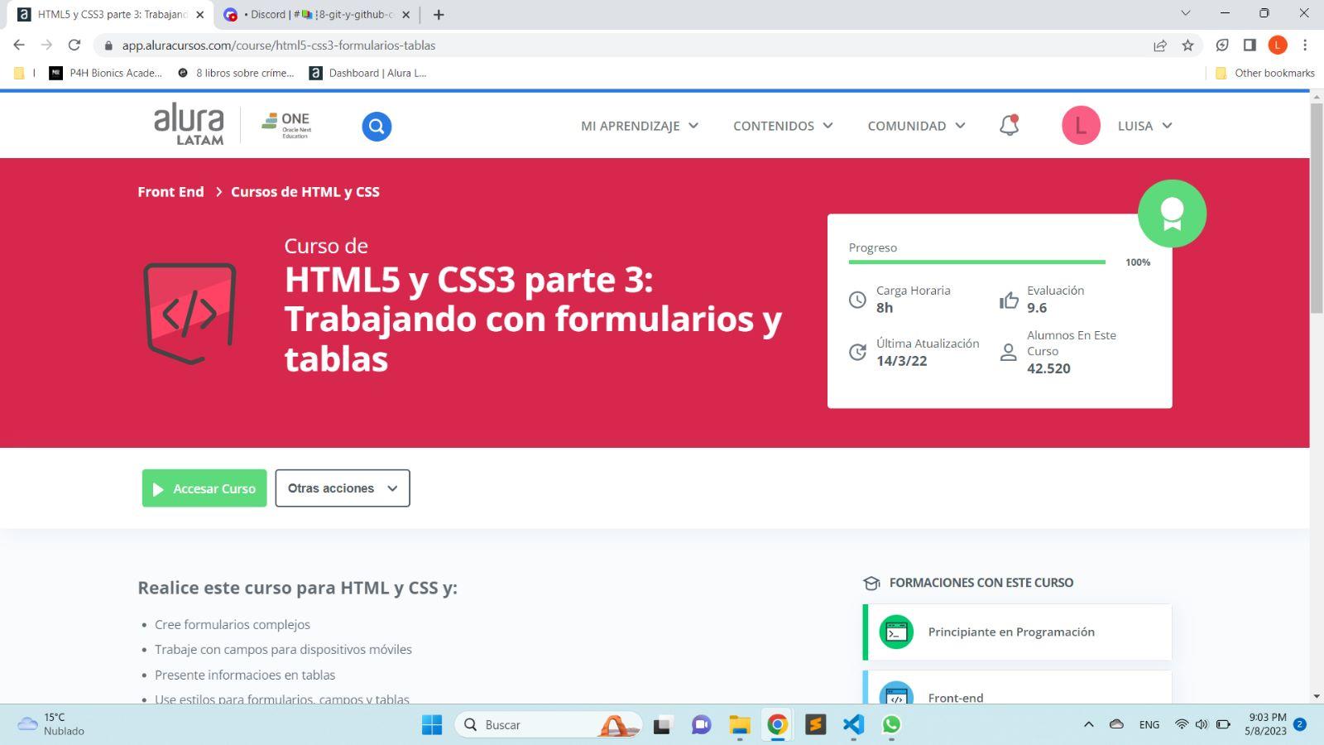Open Chrome side panel icon
The image size is (1324, 745).
(1250, 46)
